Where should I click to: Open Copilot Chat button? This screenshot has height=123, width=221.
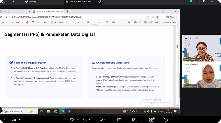coord(170,17)
